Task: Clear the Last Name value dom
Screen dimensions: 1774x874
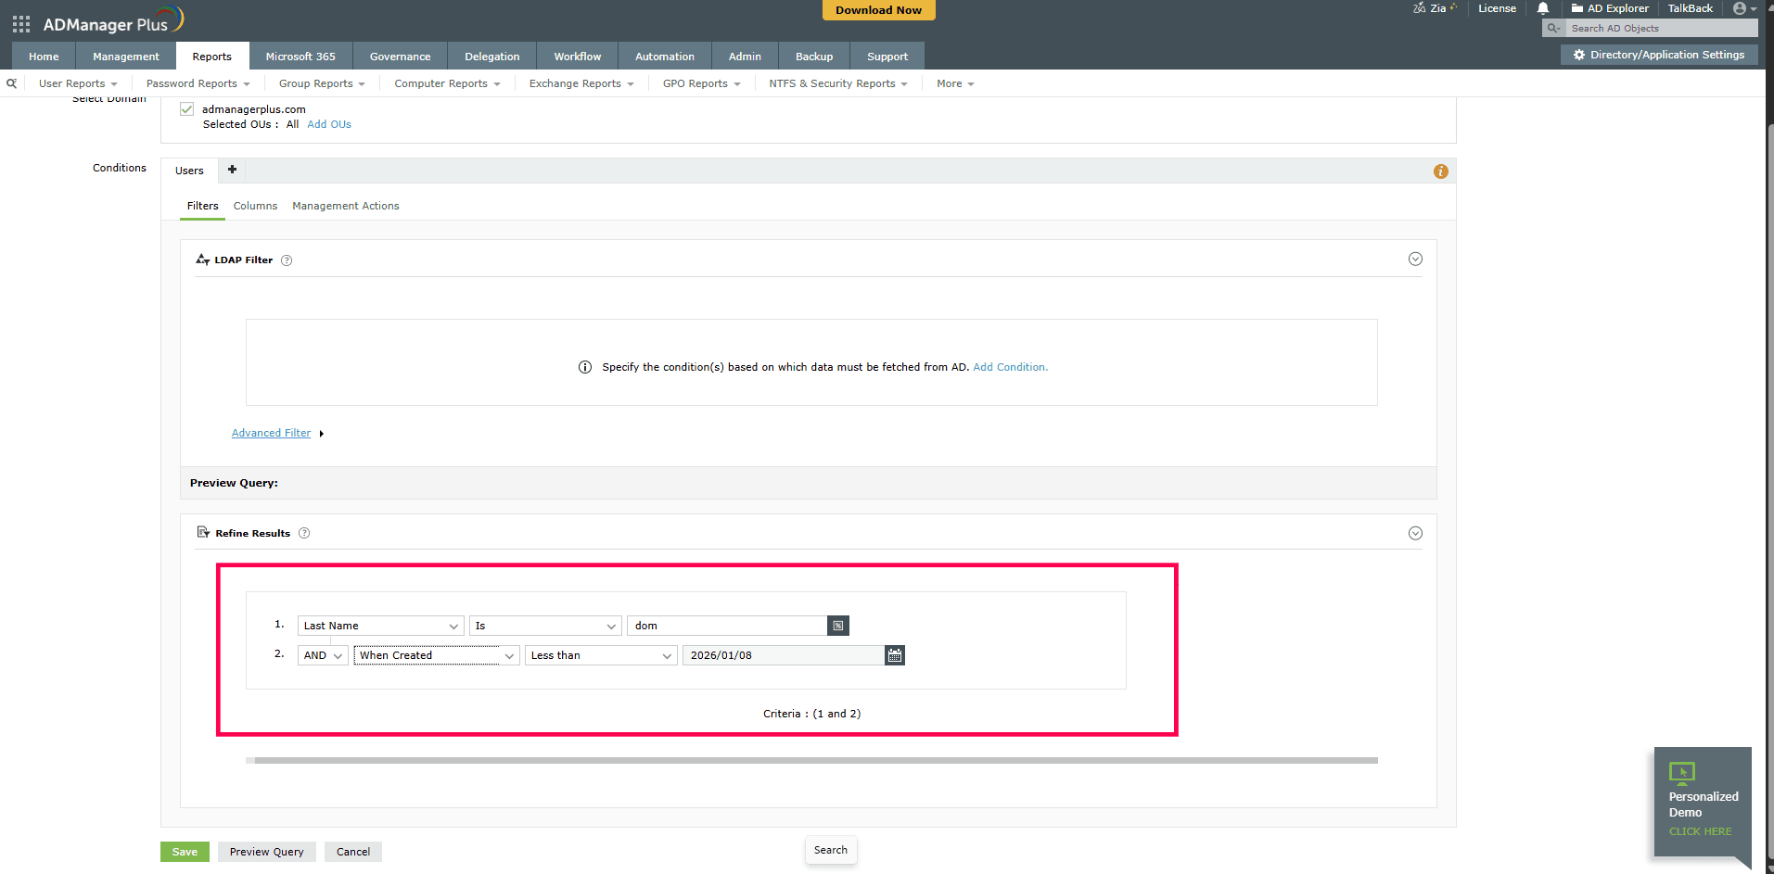Action: (x=837, y=626)
